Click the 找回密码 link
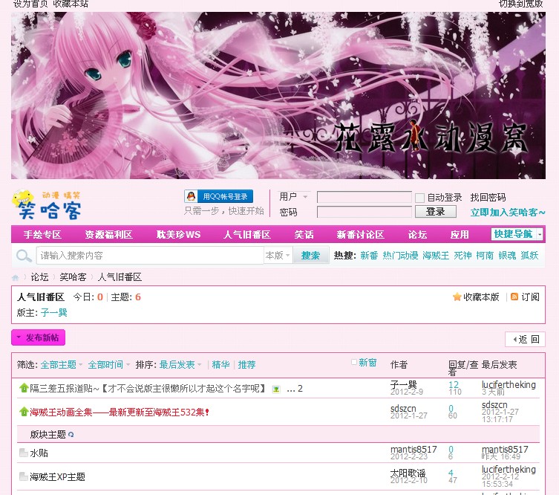Viewport: 559px width, 495px height. click(x=488, y=198)
